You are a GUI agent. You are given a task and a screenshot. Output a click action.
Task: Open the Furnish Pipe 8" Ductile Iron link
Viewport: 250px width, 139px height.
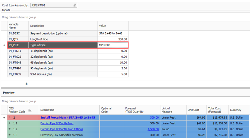pos(57,123)
